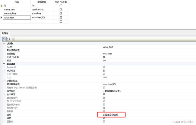
Task: Switch to the 列属性 tab
Action: point(5,33)
